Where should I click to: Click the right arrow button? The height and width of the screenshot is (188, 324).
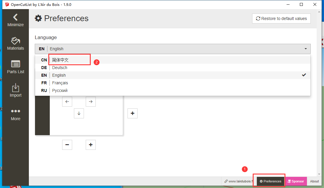(x=91, y=102)
